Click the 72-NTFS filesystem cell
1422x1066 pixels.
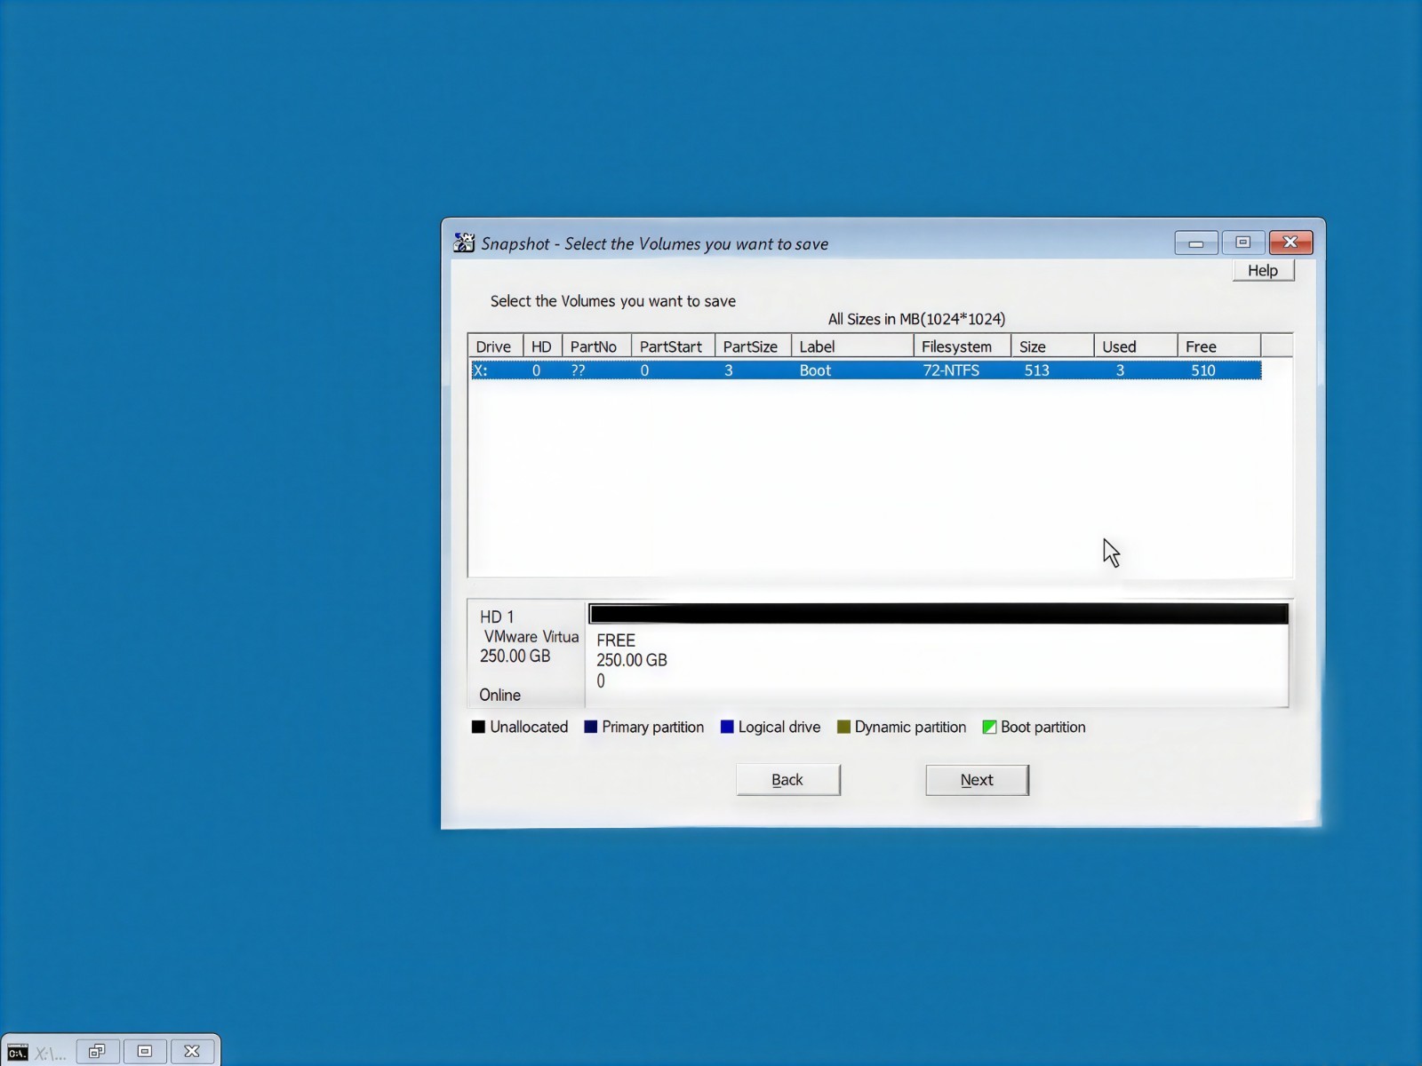951,370
